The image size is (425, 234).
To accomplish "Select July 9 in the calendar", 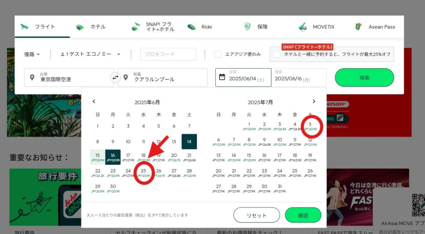I will click(264, 142).
